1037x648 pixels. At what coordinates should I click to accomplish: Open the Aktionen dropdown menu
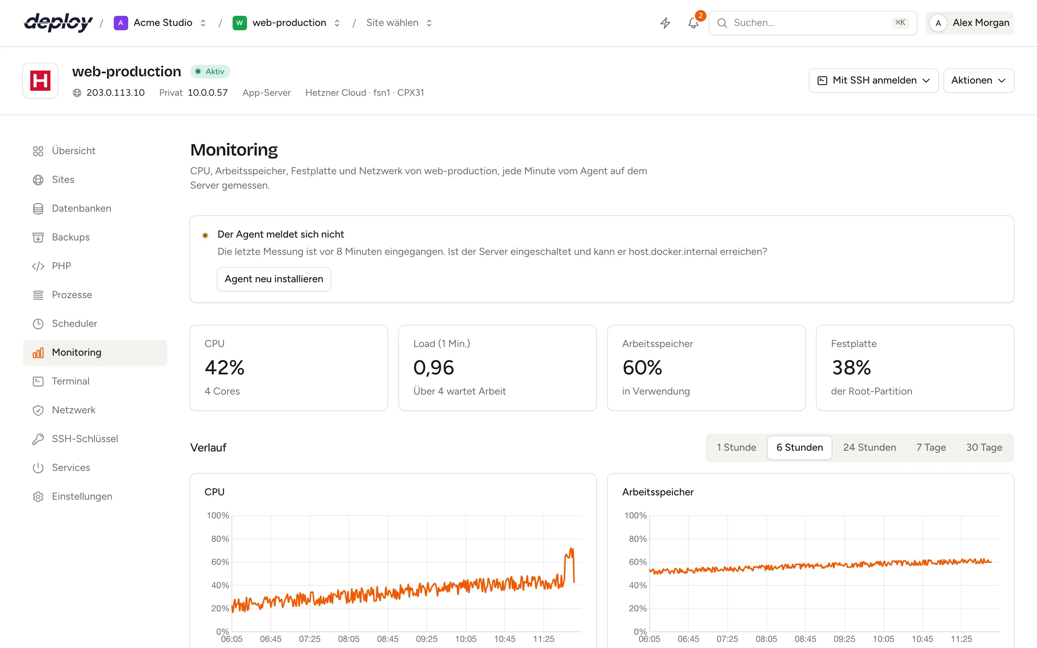(978, 81)
